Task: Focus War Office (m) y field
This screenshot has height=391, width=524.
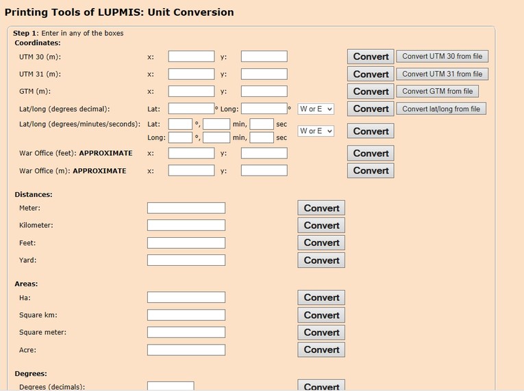Action: tap(264, 170)
